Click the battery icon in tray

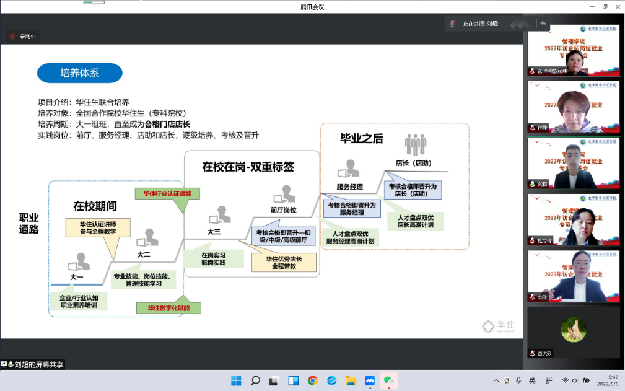(x=586, y=380)
